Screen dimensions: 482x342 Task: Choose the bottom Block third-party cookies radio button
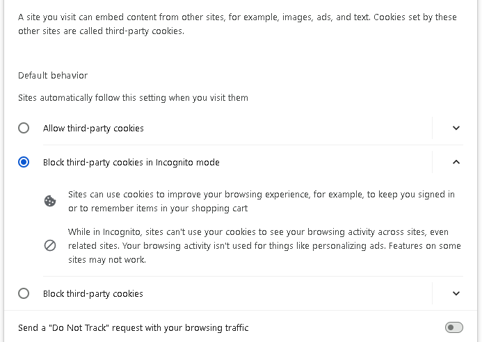pyautogui.click(x=24, y=293)
